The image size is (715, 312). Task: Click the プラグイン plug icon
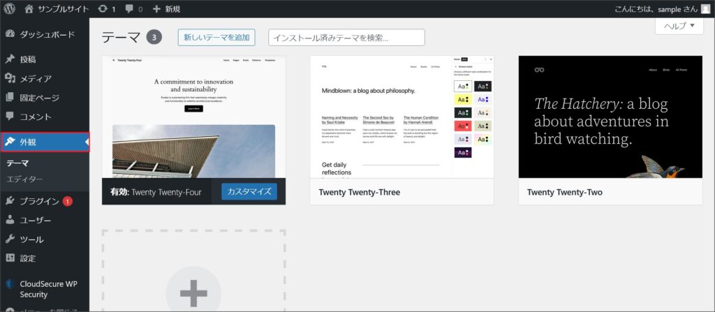(x=10, y=201)
